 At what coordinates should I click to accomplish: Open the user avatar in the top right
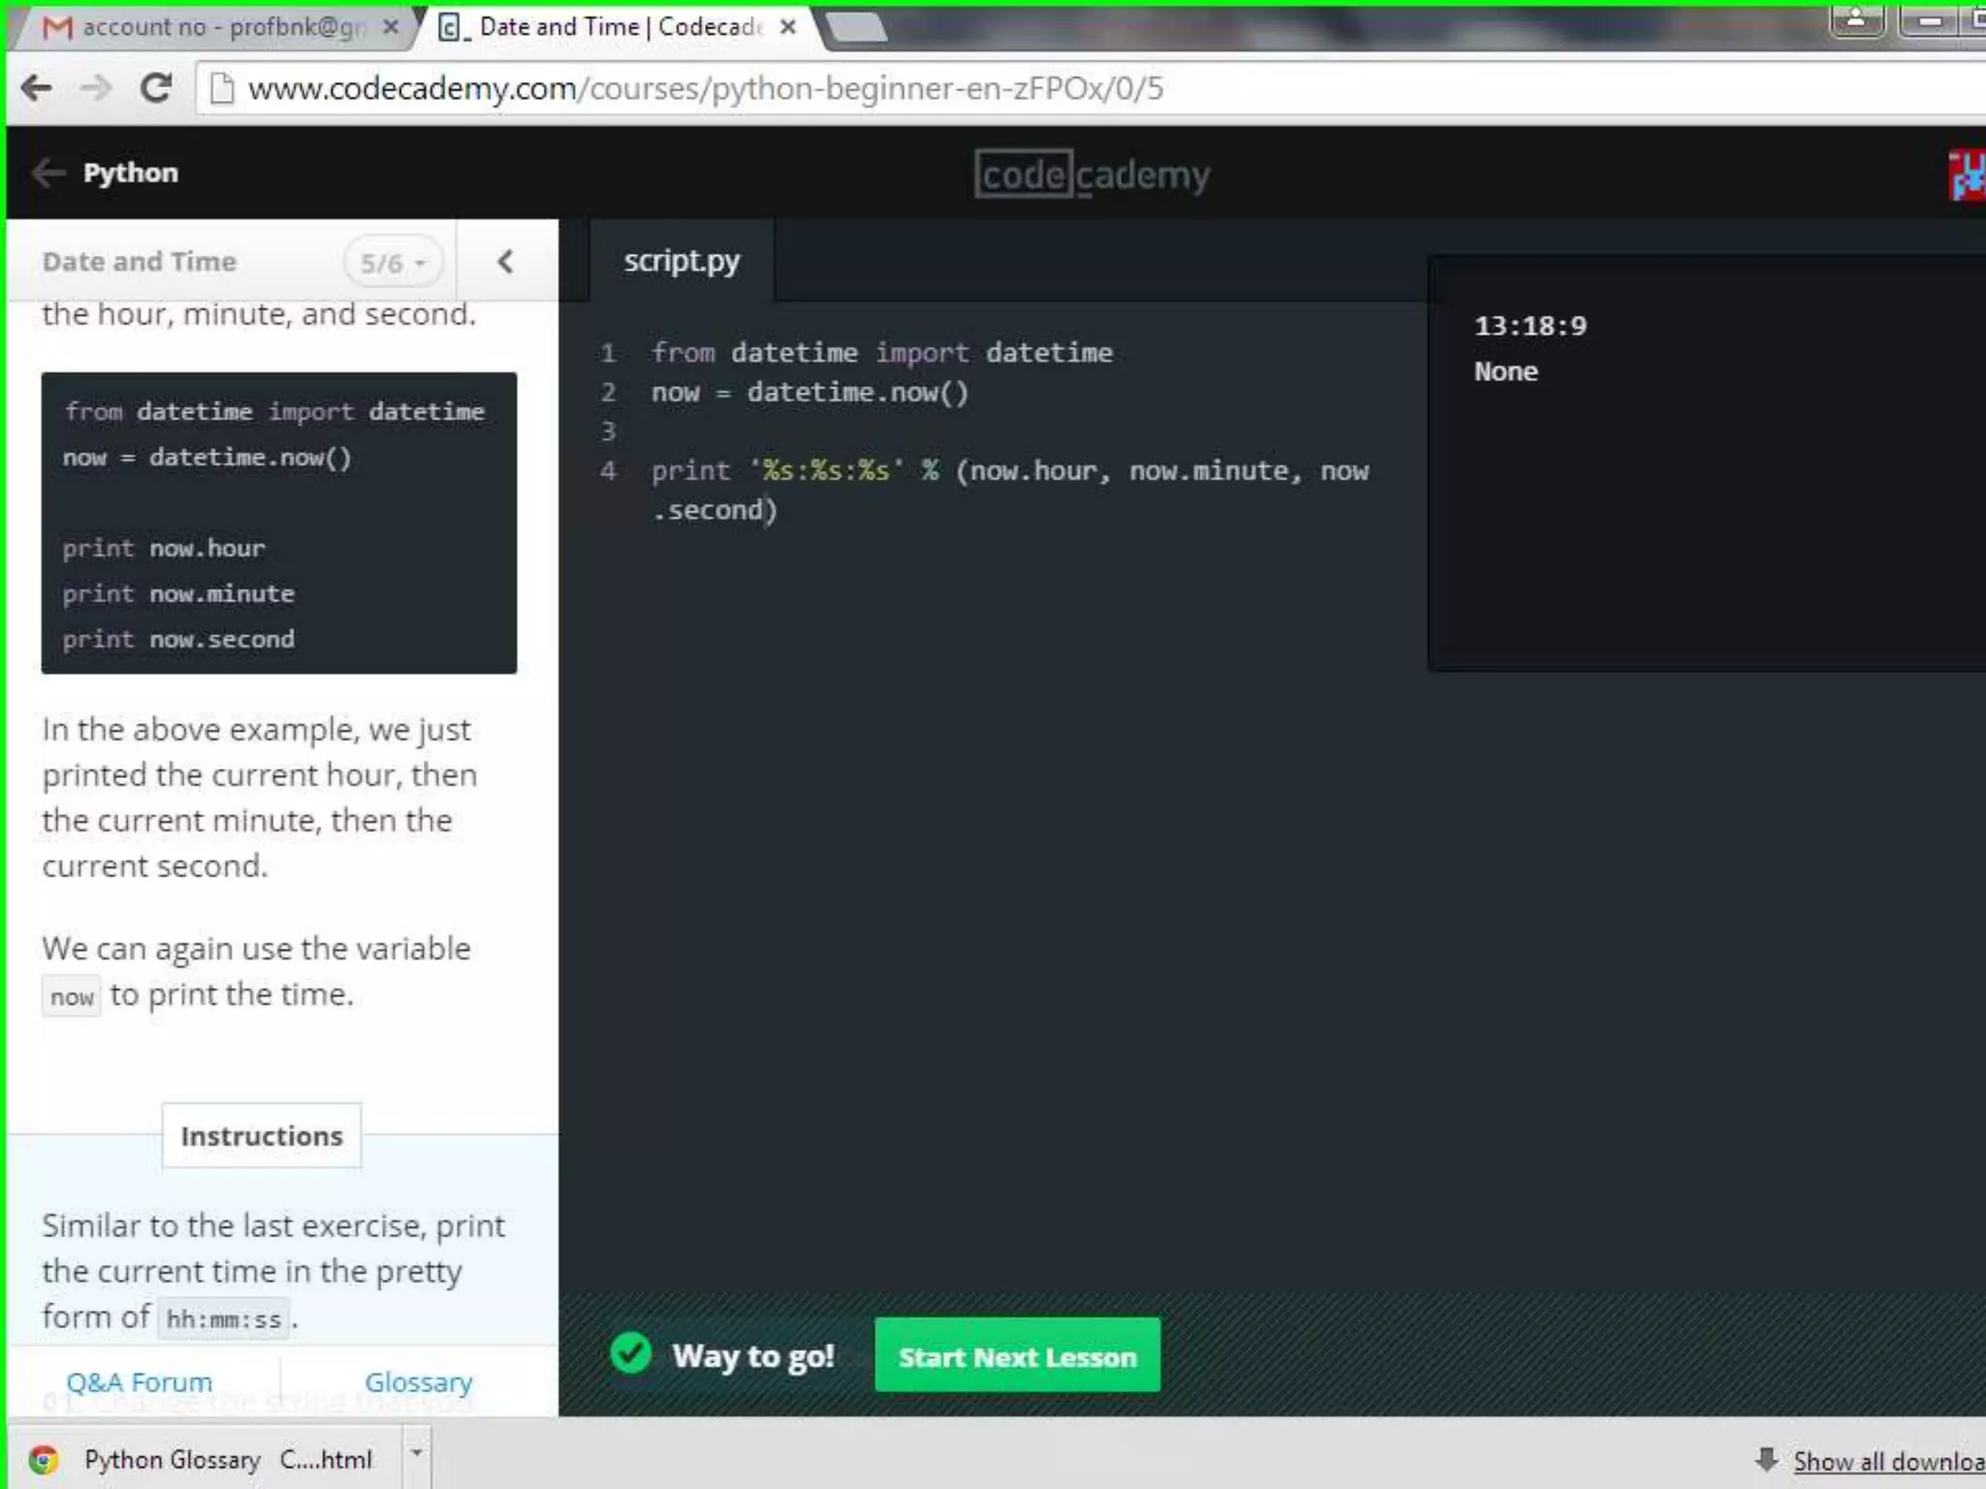pos(1967,175)
